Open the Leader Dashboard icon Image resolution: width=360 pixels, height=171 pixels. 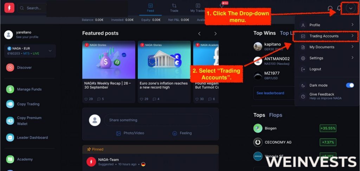pos(10,138)
